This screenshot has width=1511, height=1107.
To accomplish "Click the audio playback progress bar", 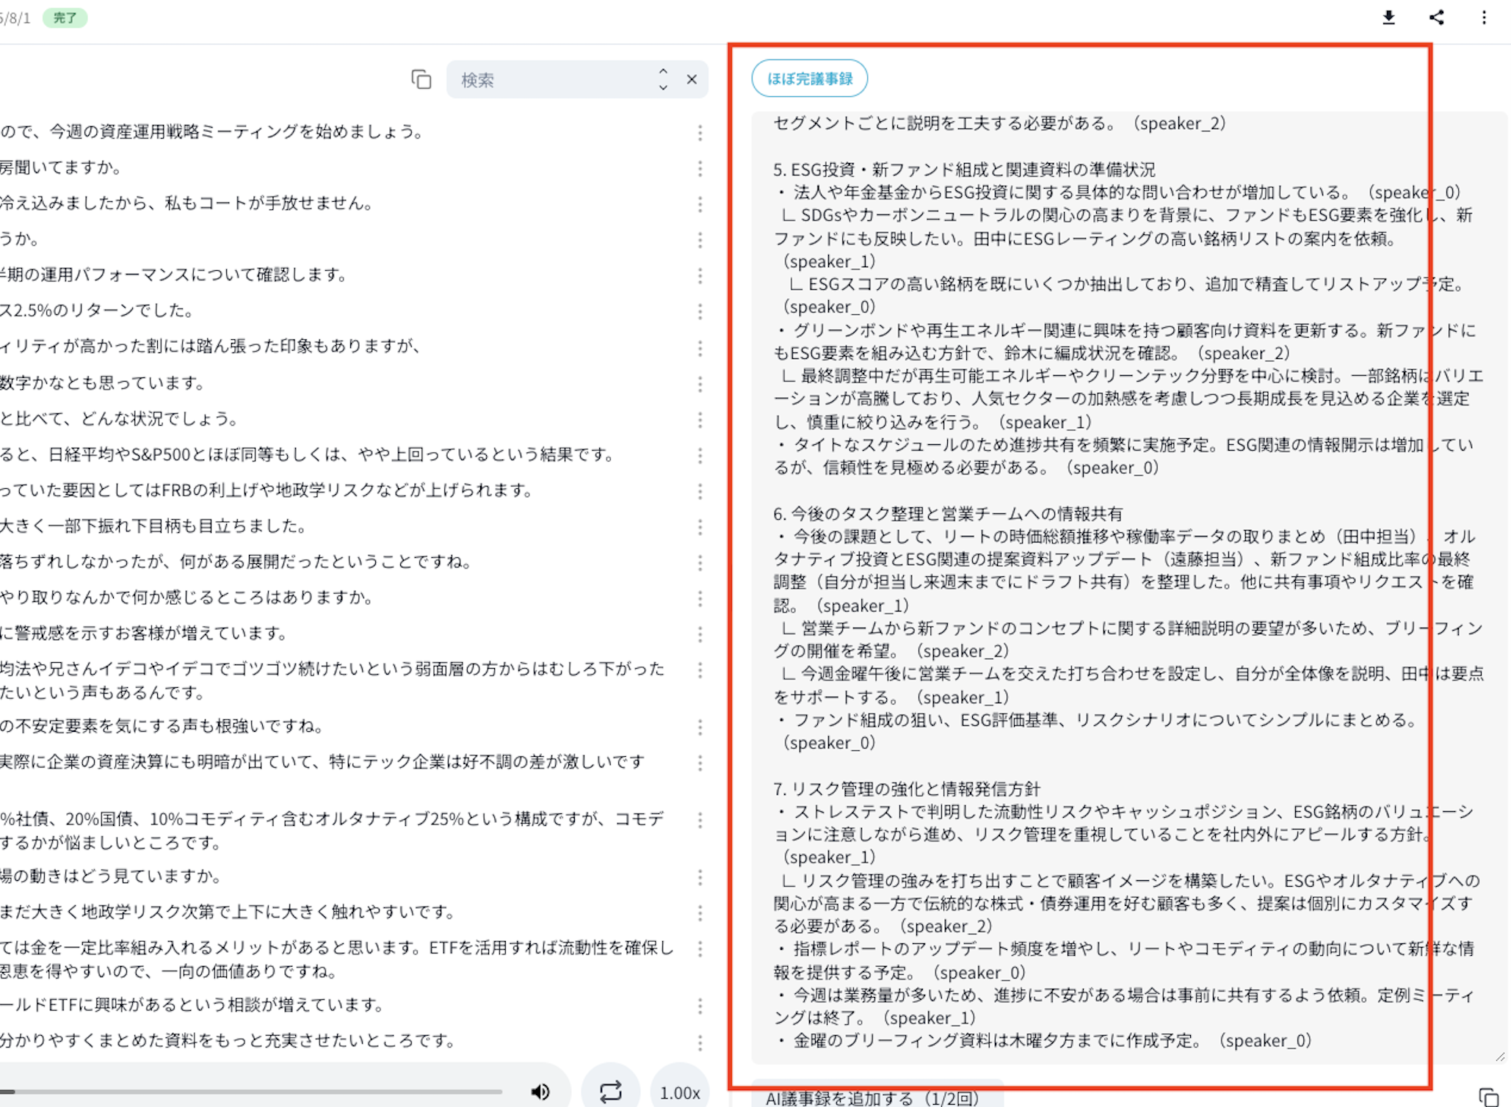I will point(250,1092).
